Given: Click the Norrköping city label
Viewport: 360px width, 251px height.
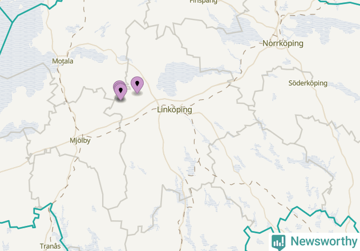Looking at the screenshot, I should [x=283, y=43].
